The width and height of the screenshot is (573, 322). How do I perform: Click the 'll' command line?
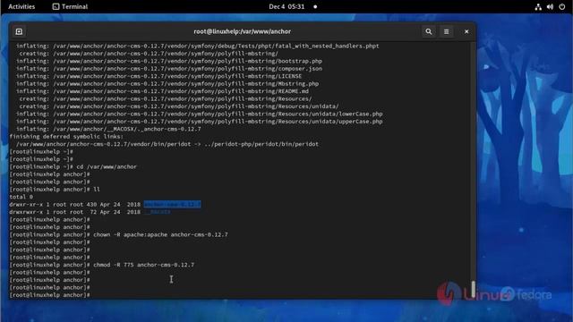(x=55, y=190)
